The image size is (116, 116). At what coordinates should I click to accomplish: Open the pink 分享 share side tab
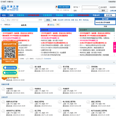(115, 47)
